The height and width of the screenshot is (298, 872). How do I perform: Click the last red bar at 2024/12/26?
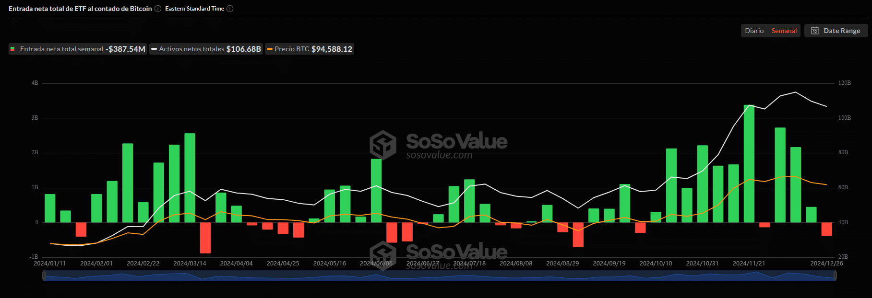(826, 229)
